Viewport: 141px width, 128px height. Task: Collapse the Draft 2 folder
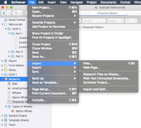6,29
